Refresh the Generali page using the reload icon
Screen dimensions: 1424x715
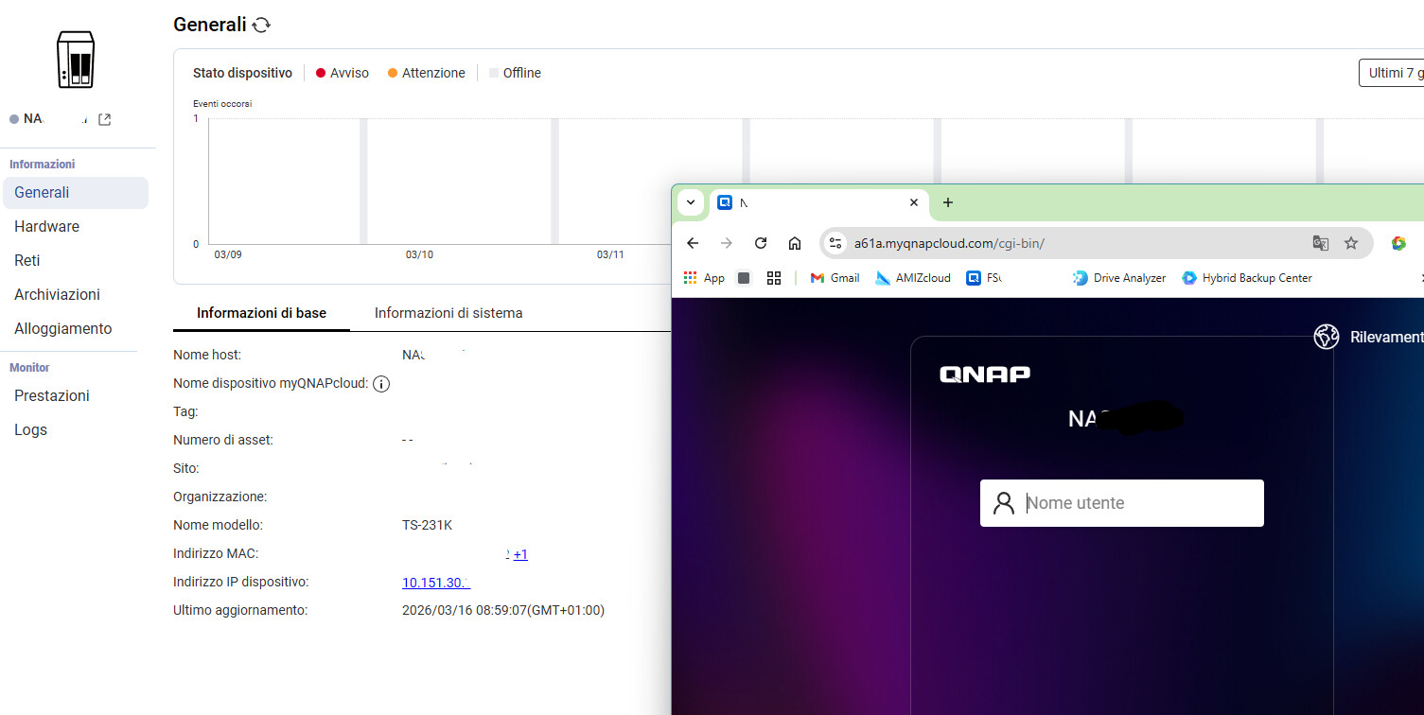click(262, 26)
